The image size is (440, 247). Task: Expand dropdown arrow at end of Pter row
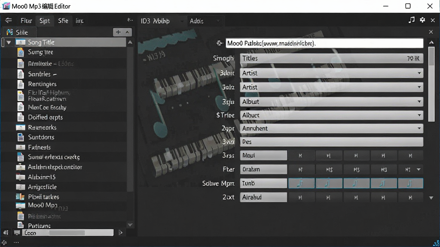pyautogui.click(x=419, y=169)
